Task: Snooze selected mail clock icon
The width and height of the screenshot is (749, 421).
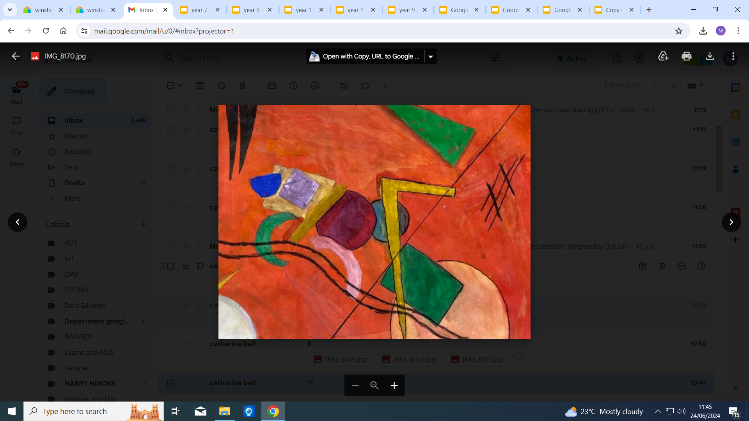Action: [293, 85]
